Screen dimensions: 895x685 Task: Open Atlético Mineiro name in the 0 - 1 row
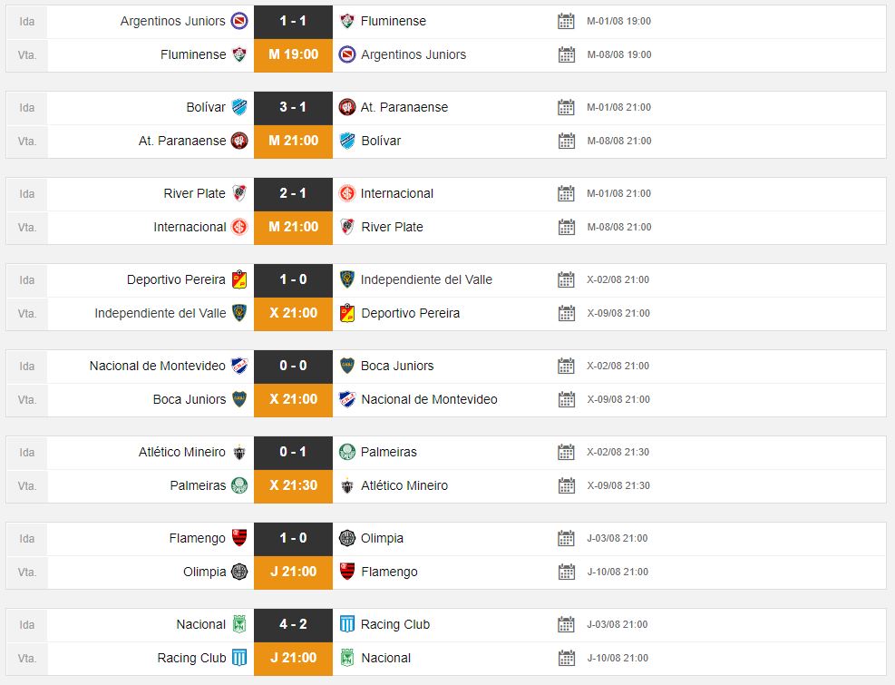coord(181,452)
